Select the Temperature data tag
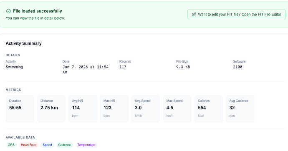The width and height of the screenshot is (288, 151). tap(86, 145)
